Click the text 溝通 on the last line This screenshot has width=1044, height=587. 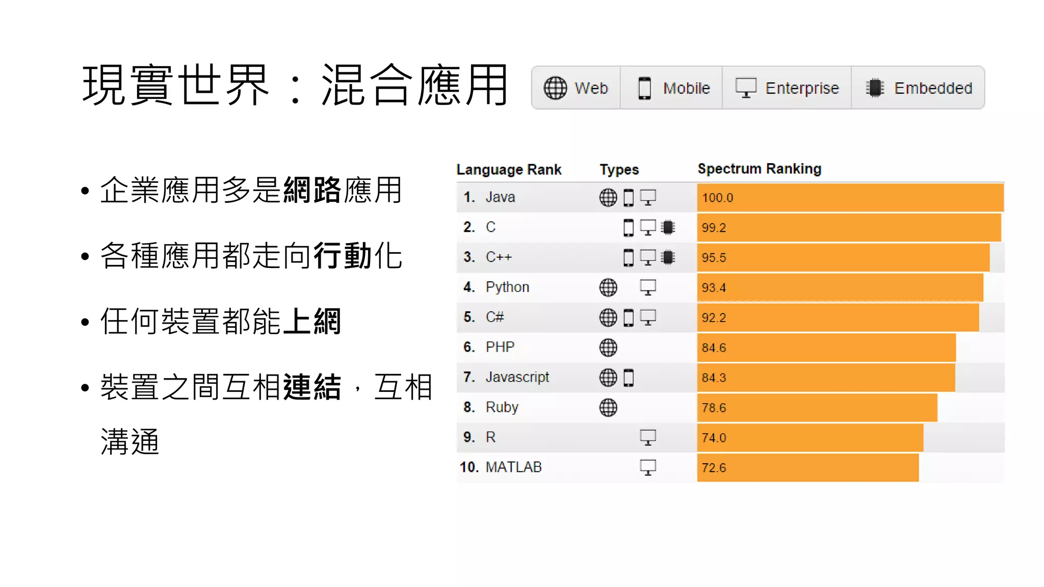(x=130, y=441)
